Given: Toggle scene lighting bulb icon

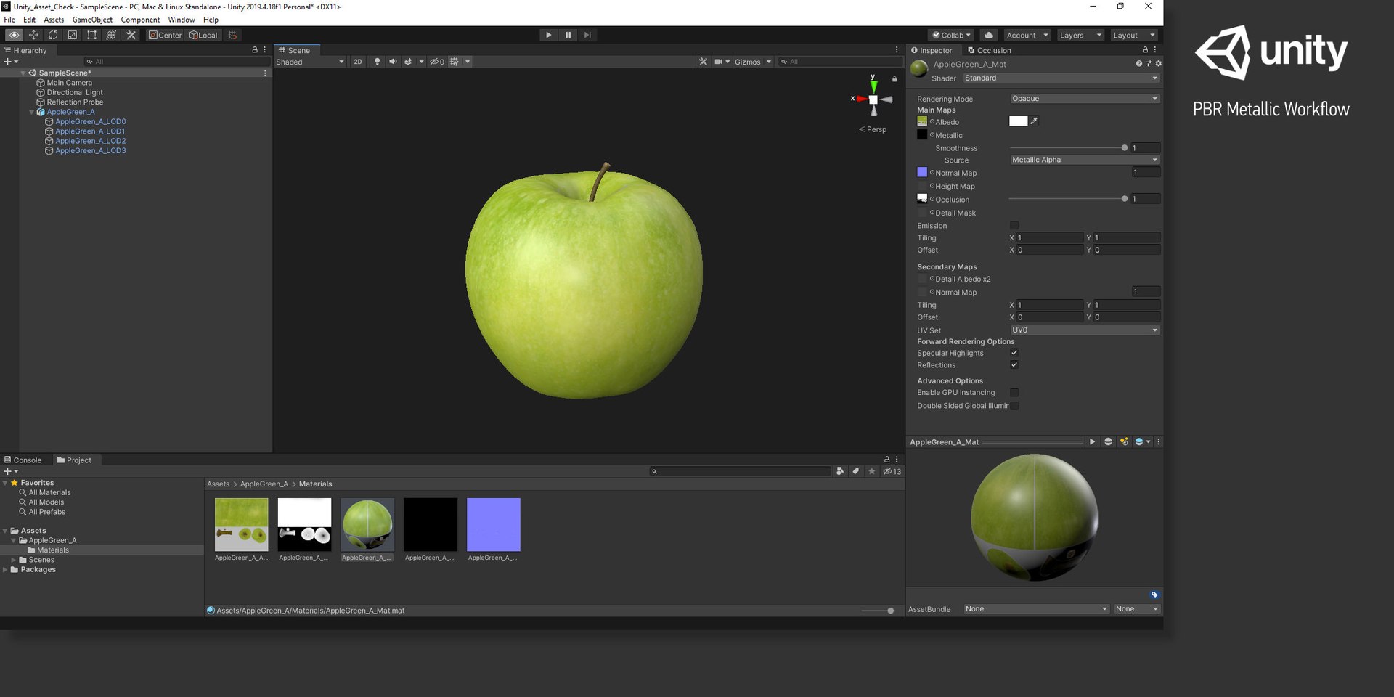Looking at the screenshot, I should click(x=377, y=62).
